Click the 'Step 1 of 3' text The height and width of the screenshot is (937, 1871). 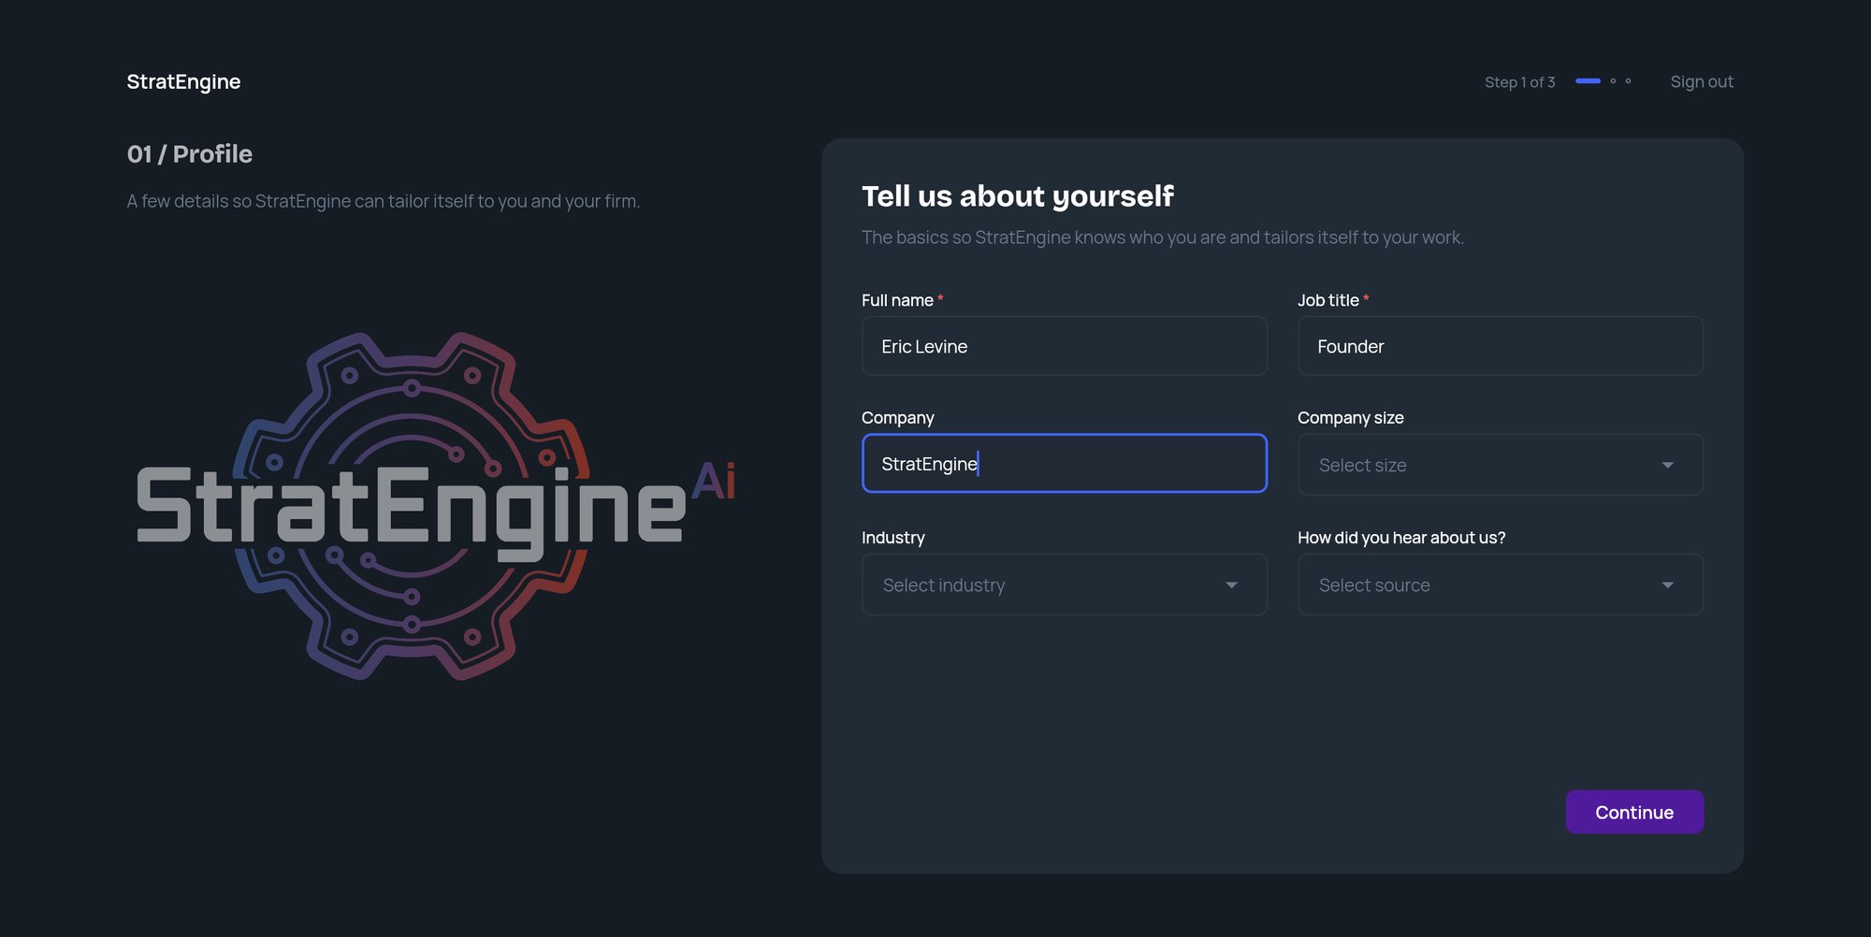point(1519,82)
